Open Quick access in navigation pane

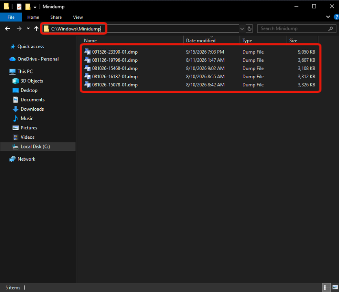pyautogui.click(x=31, y=46)
